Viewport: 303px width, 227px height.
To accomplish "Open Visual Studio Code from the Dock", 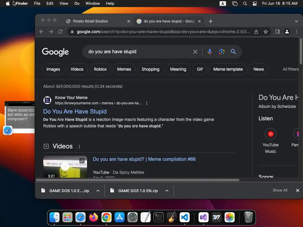I will [x=185, y=217].
